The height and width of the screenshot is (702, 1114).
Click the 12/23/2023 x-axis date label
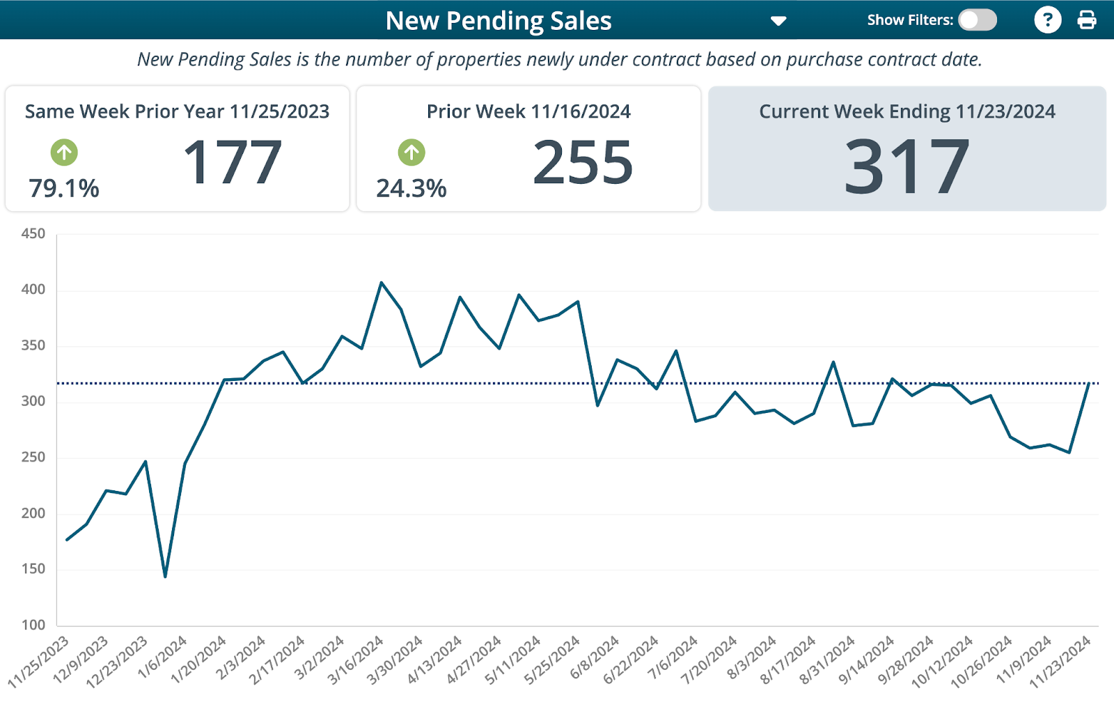coord(118,662)
